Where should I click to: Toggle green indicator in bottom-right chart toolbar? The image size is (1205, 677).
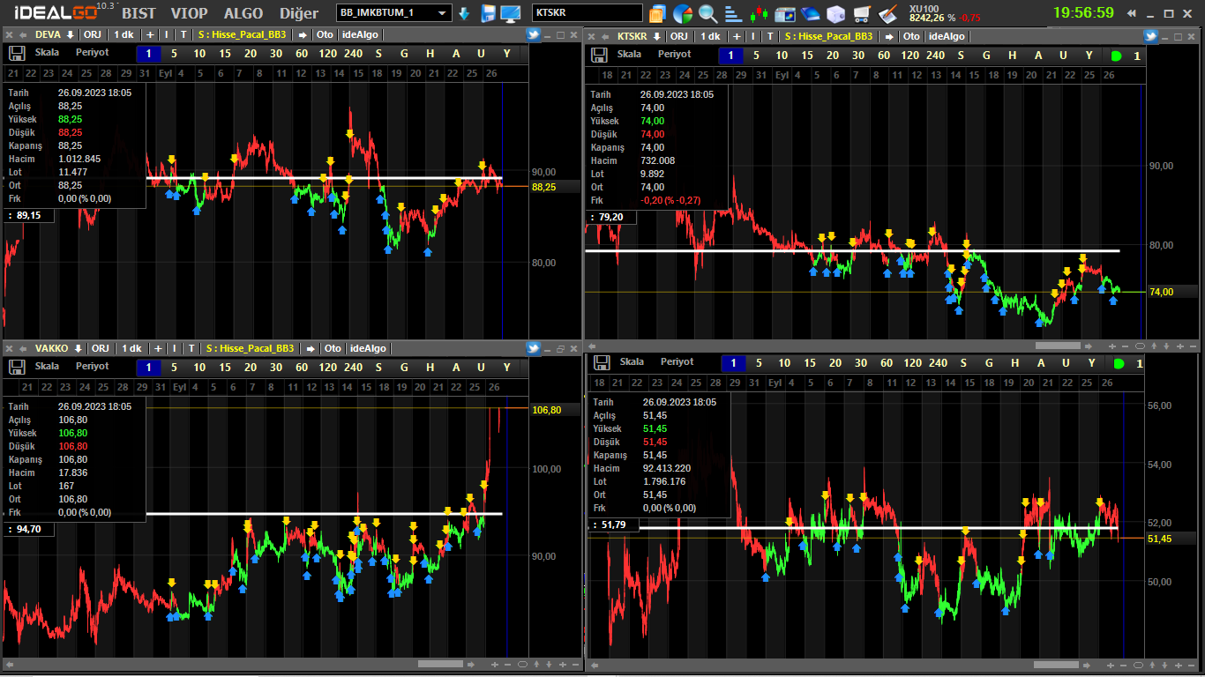coord(1119,363)
